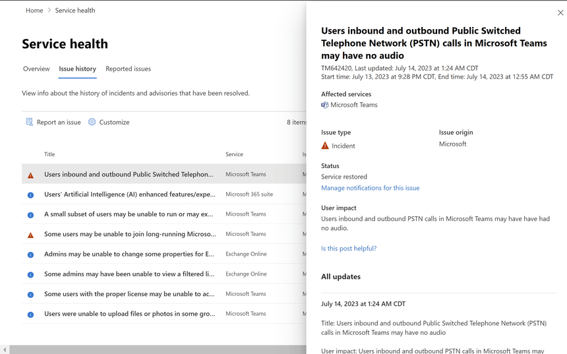The image size is (567, 354).
Task: Click the Report an issue icon
Action: tap(30, 122)
